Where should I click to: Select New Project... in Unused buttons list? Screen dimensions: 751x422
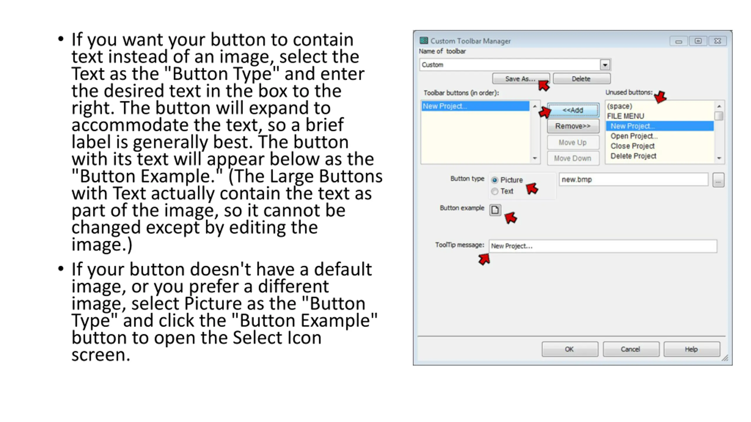point(660,126)
